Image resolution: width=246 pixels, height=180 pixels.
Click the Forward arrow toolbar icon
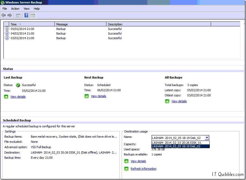point(10,15)
